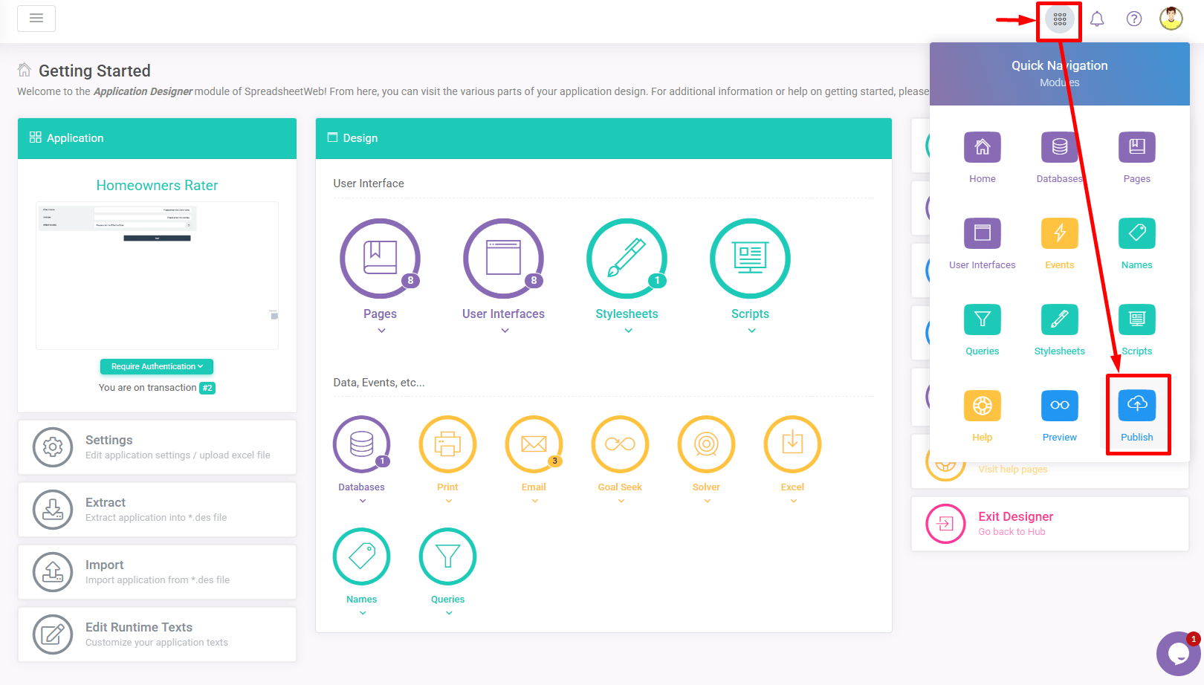Screen dimensions: 1204x685
Task: Click the application preview thumbnail
Action: pos(157,275)
